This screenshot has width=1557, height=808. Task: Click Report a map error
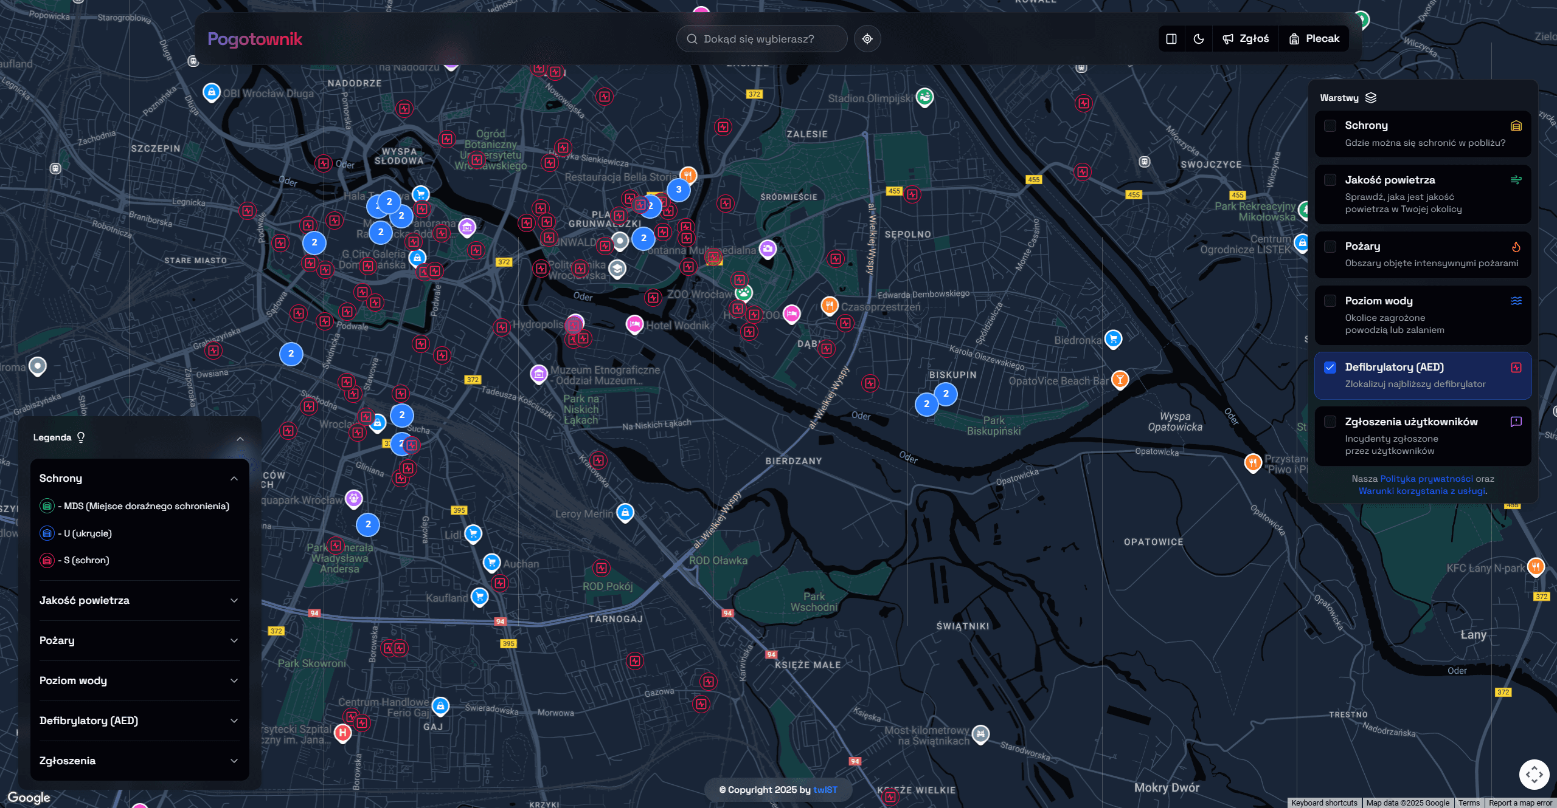pos(1521,803)
